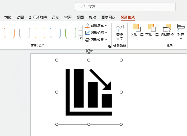Click the 图形填充 paint bucket icon
This screenshot has height=136, width=187.
tap(87, 26)
